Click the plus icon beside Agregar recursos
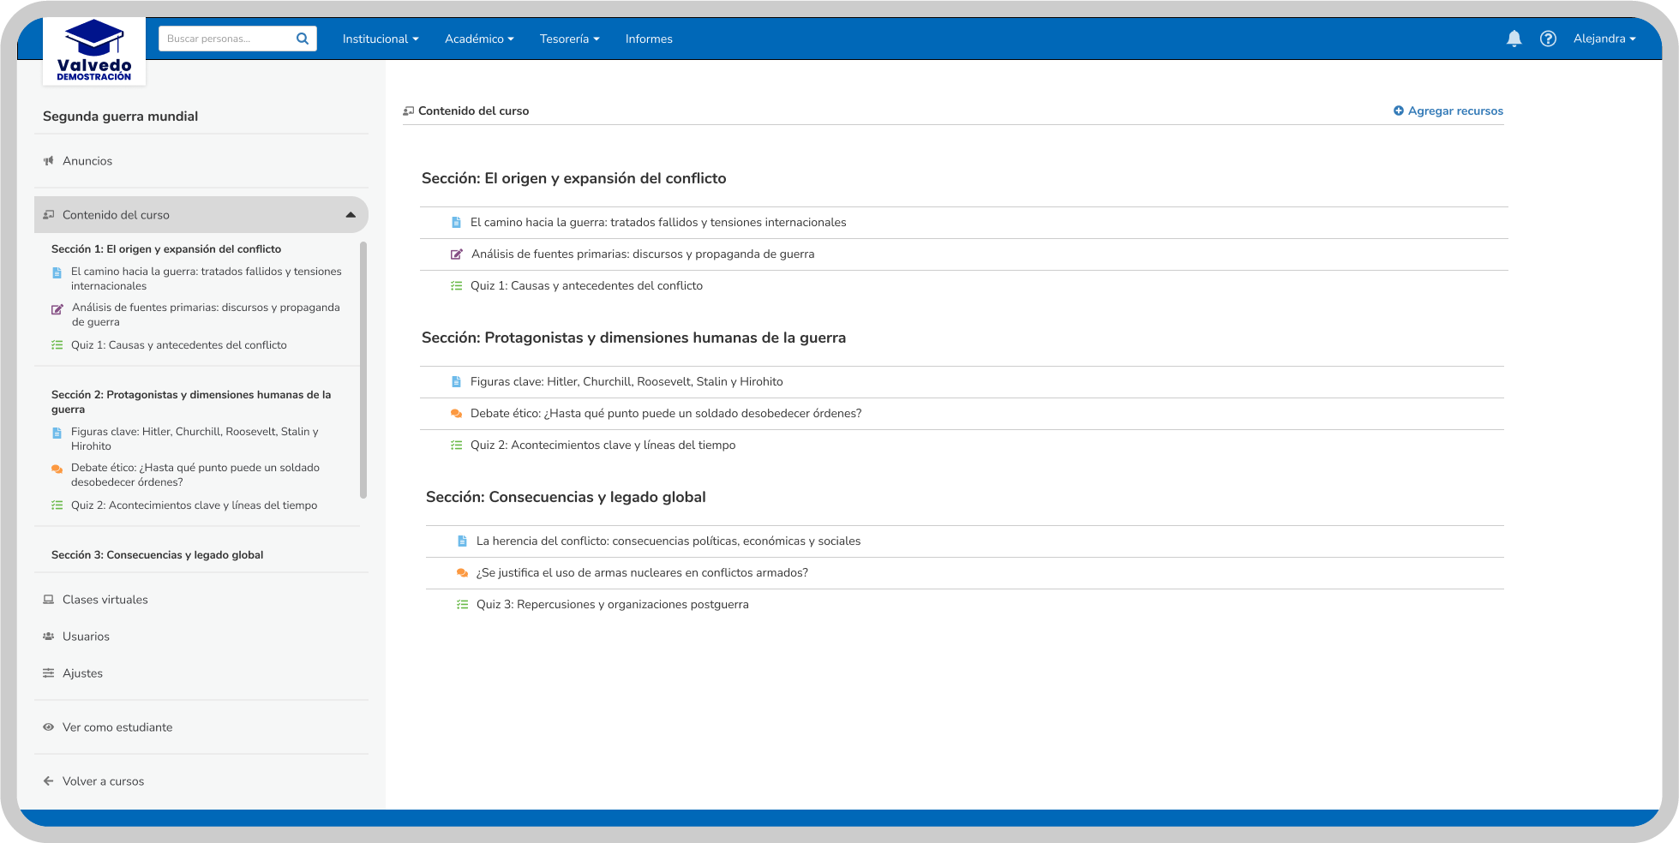The width and height of the screenshot is (1679, 843). pos(1398,111)
